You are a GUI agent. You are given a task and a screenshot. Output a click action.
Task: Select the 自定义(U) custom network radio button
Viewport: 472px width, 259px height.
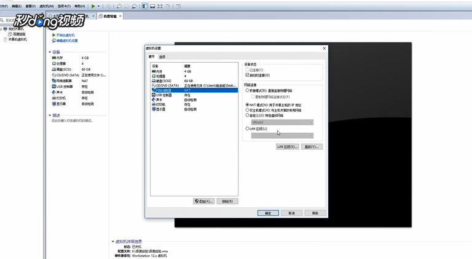248,115
